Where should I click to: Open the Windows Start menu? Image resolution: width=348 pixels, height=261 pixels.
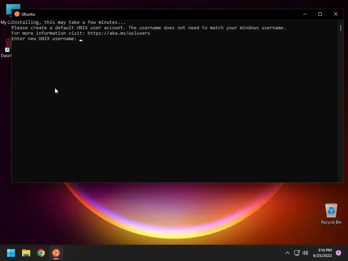click(11, 253)
